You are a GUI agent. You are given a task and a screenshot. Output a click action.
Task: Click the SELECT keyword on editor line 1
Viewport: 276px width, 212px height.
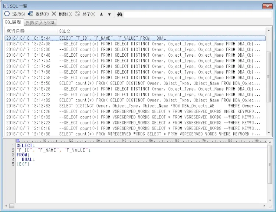(x=24, y=145)
